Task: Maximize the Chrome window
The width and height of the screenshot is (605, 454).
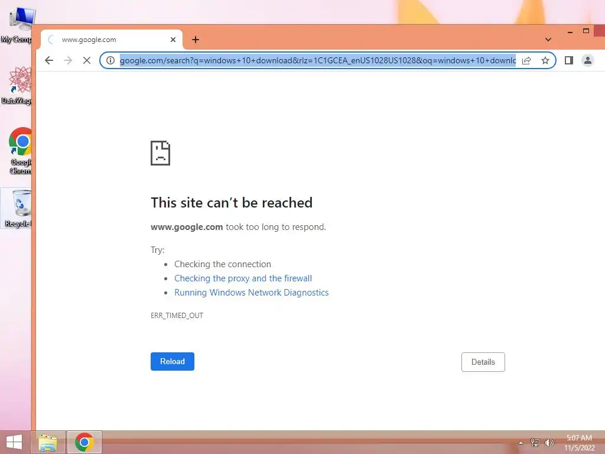Action: click(x=586, y=31)
